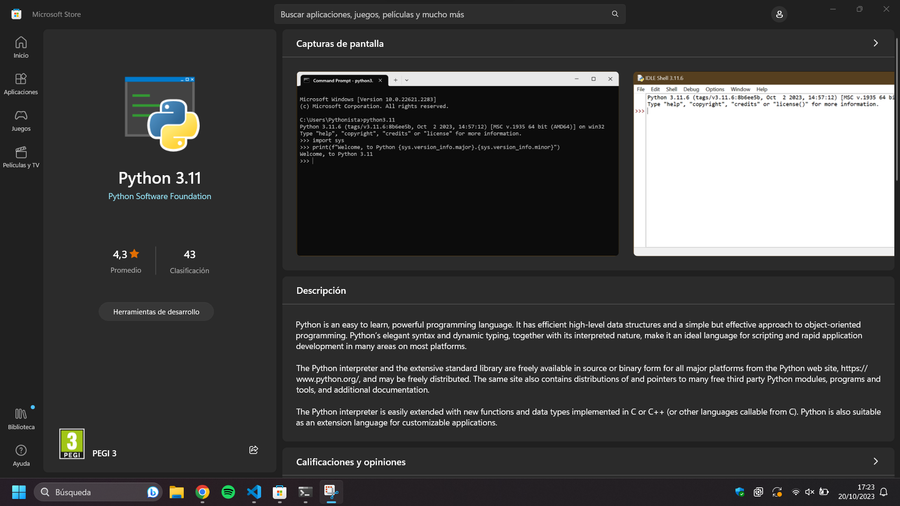This screenshot has width=900, height=506.
Task: Open your Microsoft account profile
Action: (779, 14)
